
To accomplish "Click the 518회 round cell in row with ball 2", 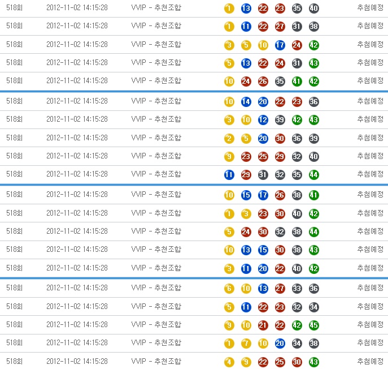I will pyautogui.click(x=14, y=138).
